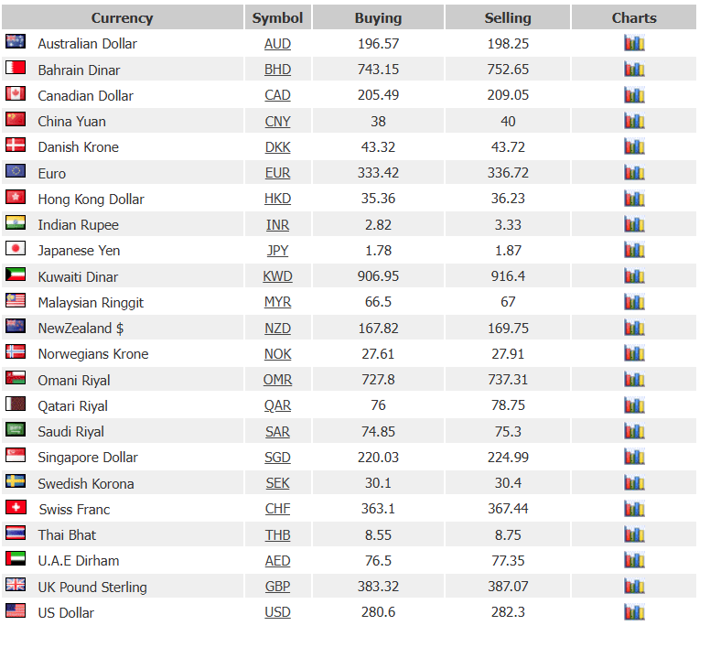The width and height of the screenshot is (710, 647).
Task: Click the Buying column header
Action: 378,17
